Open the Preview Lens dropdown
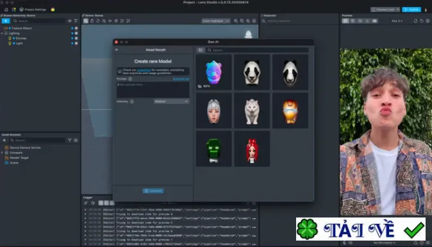 (385, 10)
